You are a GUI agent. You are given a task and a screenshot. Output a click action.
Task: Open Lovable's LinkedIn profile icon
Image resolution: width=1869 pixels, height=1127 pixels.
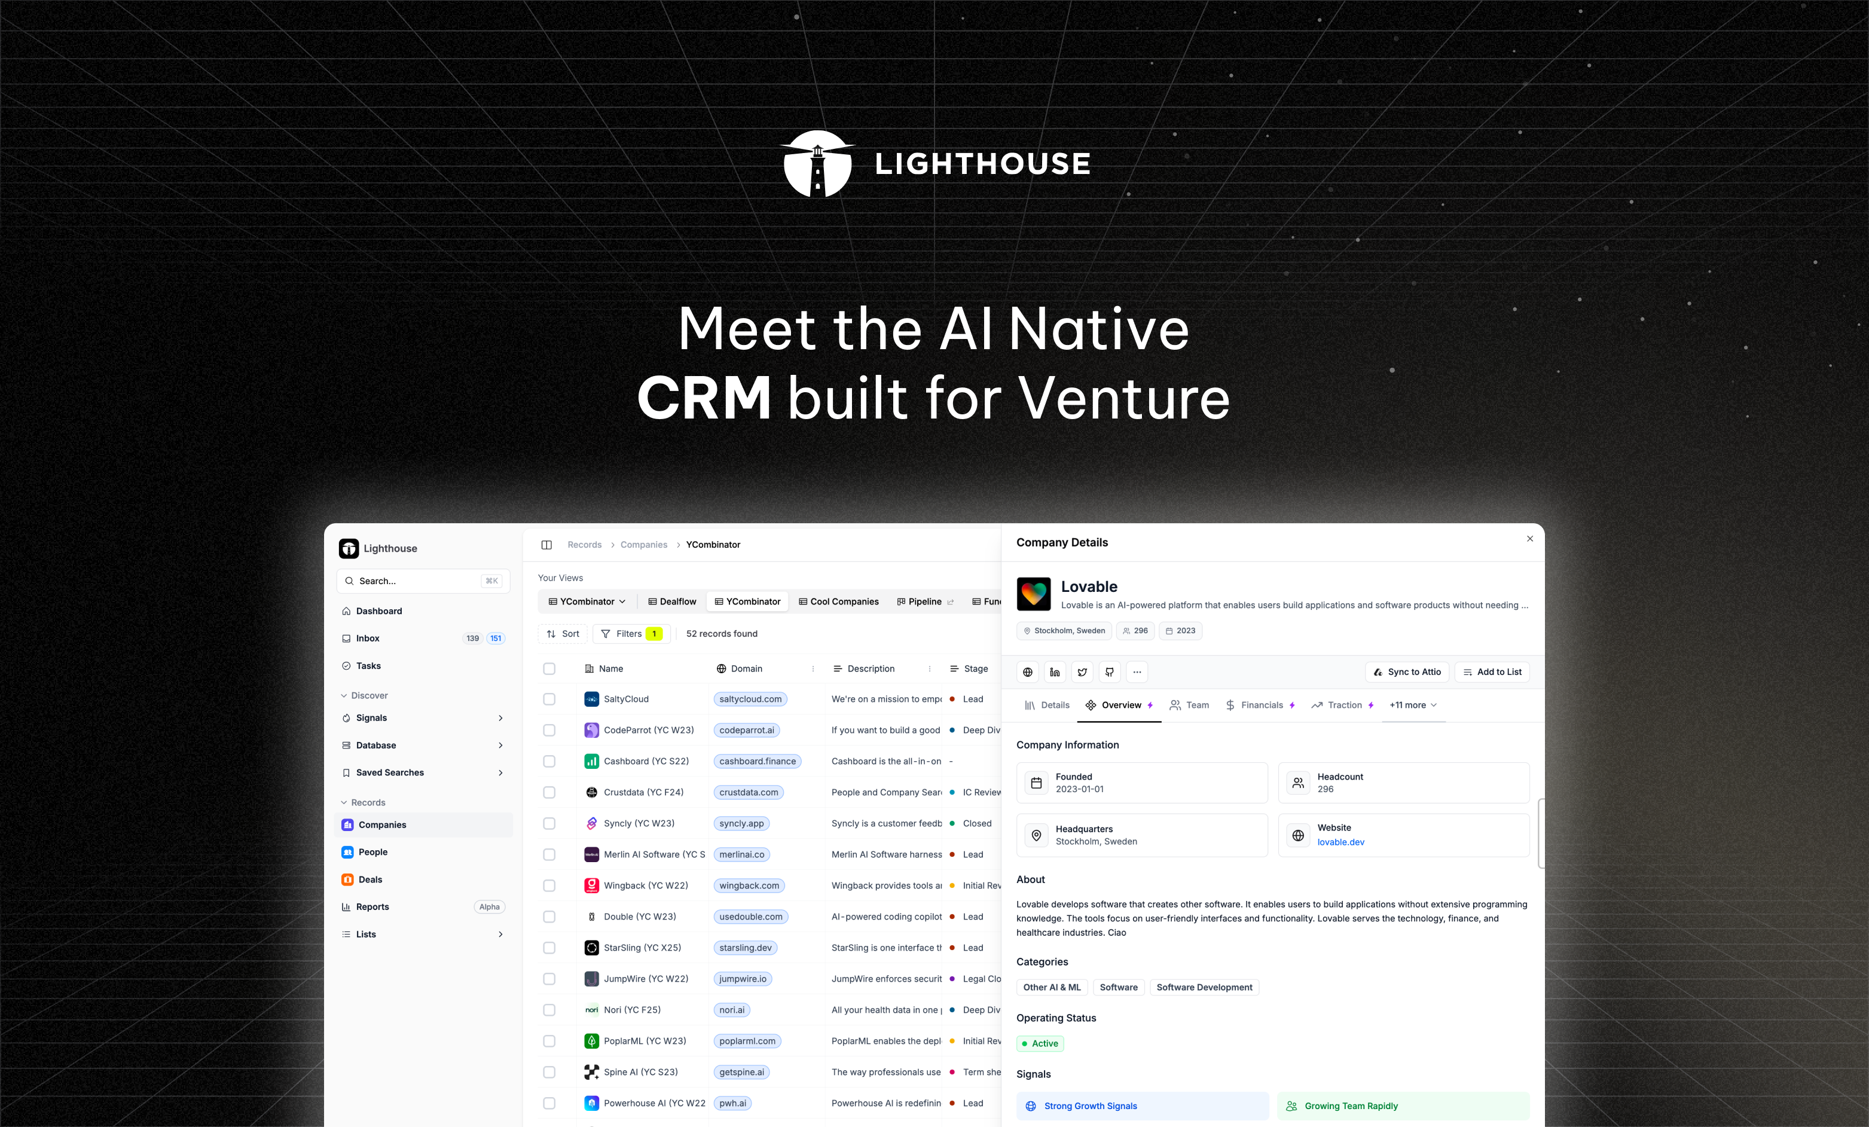point(1054,672)
